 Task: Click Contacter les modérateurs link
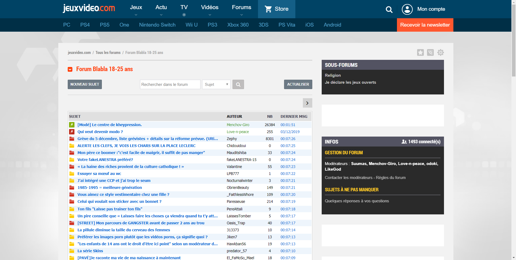(349, 178)
